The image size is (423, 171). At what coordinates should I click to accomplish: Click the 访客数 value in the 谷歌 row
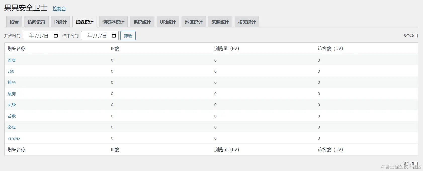[319, 116]
